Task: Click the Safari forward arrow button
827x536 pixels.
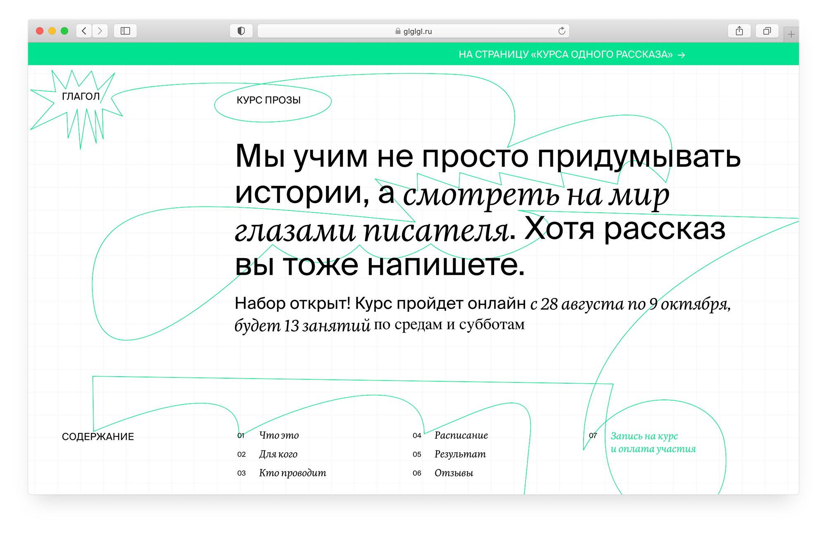Action: 100,31
